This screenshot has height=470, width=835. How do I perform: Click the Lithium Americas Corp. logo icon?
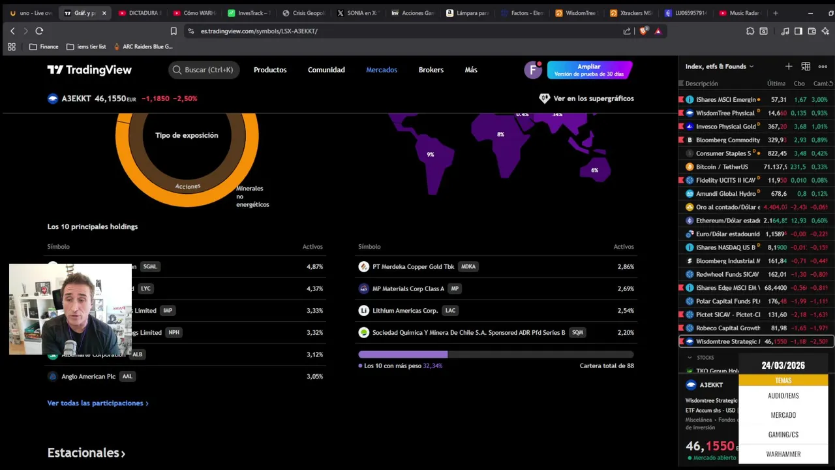(364, 311)
